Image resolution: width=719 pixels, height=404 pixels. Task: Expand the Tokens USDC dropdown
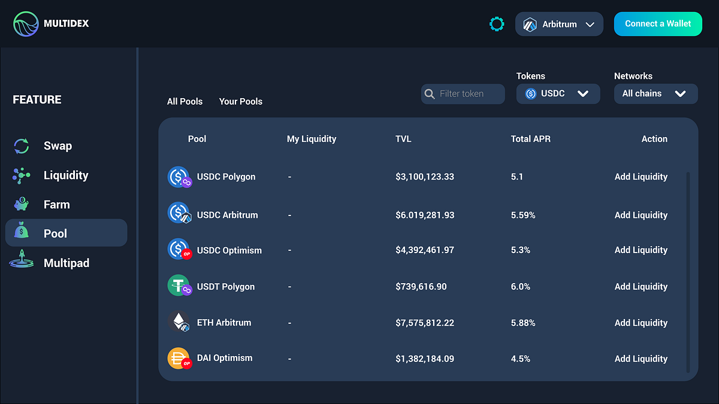tap(557, 93)
